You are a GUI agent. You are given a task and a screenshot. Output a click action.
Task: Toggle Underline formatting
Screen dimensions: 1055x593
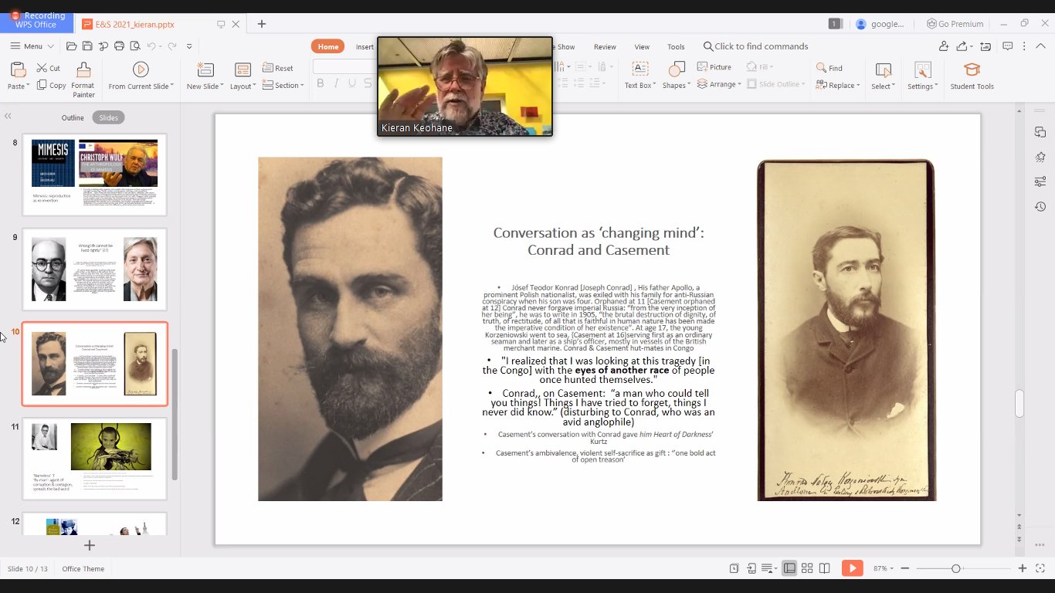point(352,83)
